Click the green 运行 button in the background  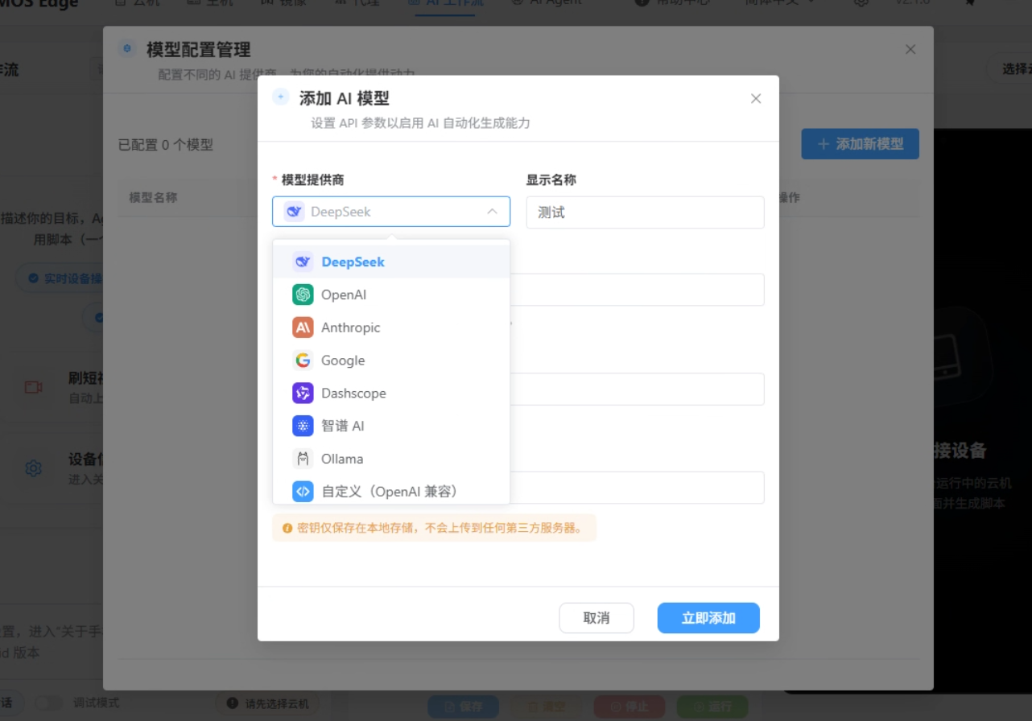coord(712,707)
